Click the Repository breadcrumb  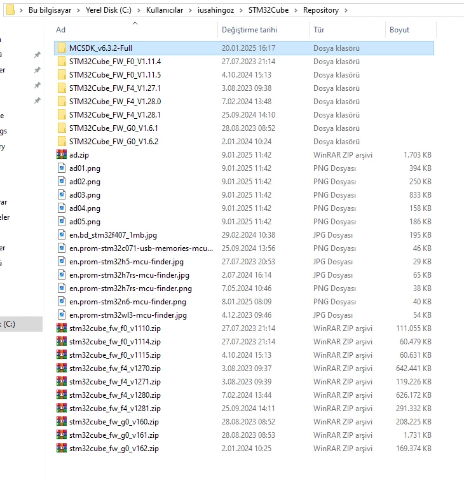(x=321, y=10)
